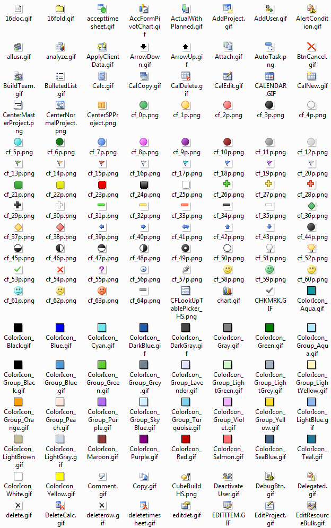Viewport: 331px width, 528px height.
Task: Click the ActualWithPlanned.gif icon
Action: click(x=186, y=9)
